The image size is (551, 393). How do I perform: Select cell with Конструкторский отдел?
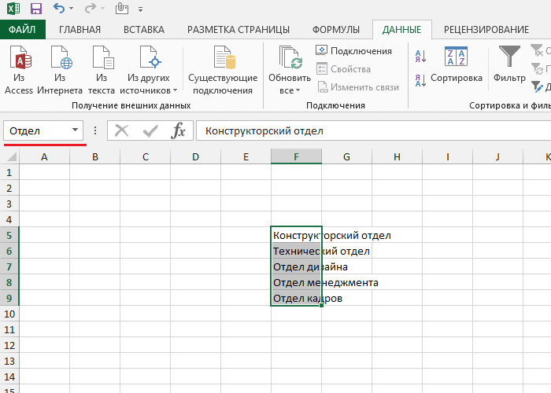296,235
